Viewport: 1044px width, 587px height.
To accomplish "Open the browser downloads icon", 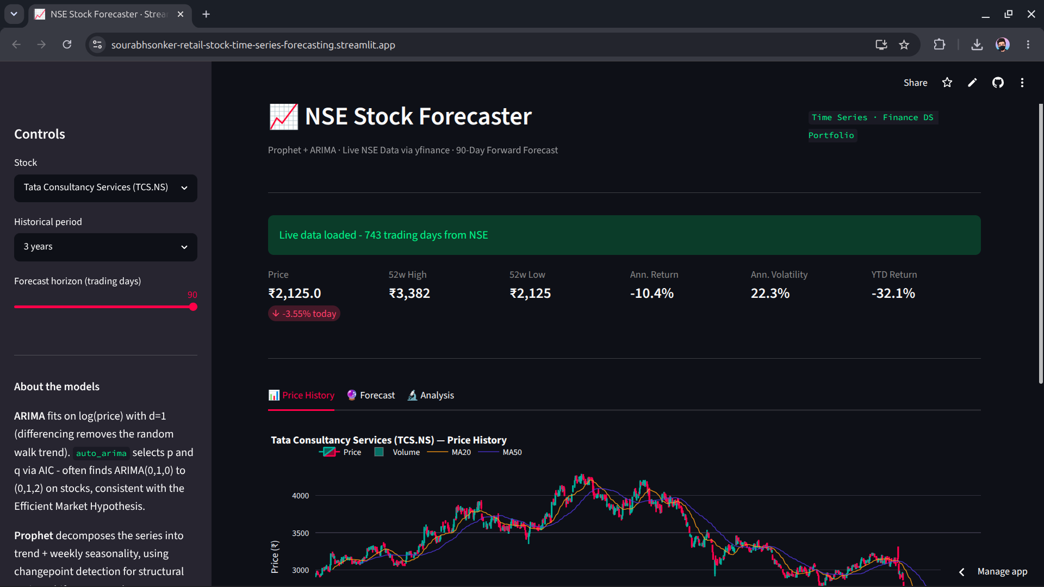I will tap(977, 45).
